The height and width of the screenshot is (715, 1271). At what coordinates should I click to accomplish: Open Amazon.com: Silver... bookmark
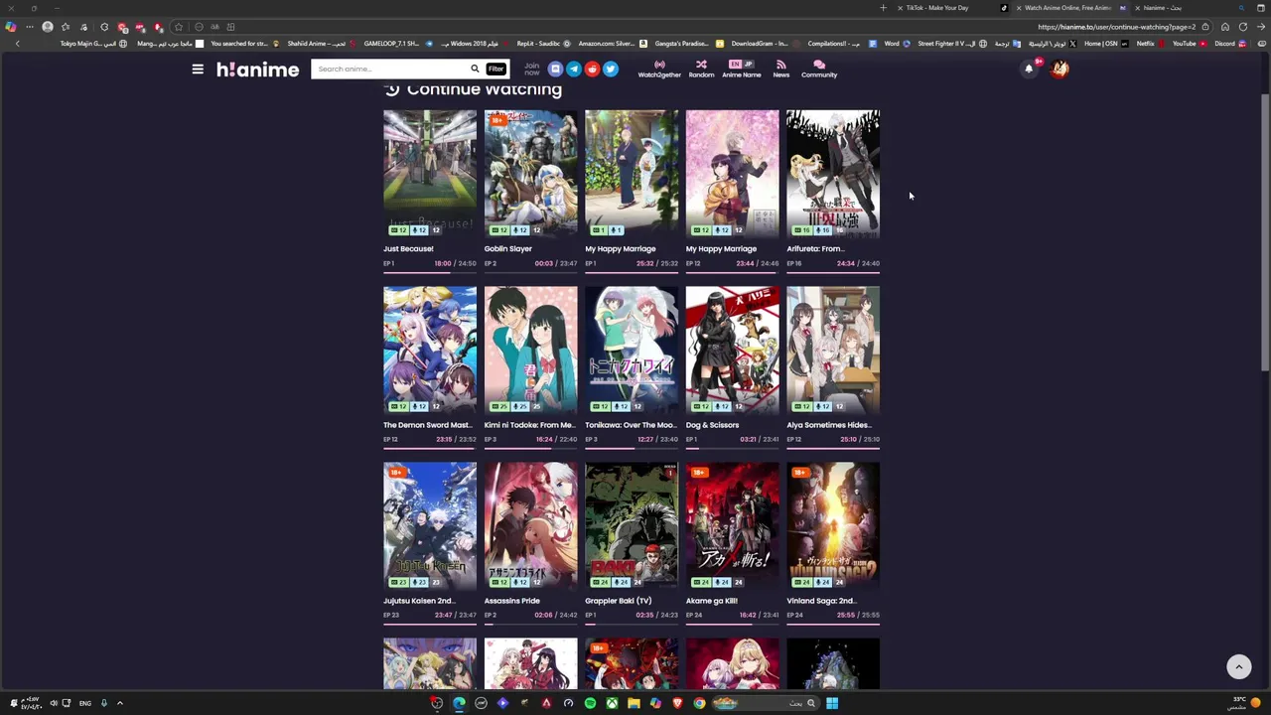(612, 44)
